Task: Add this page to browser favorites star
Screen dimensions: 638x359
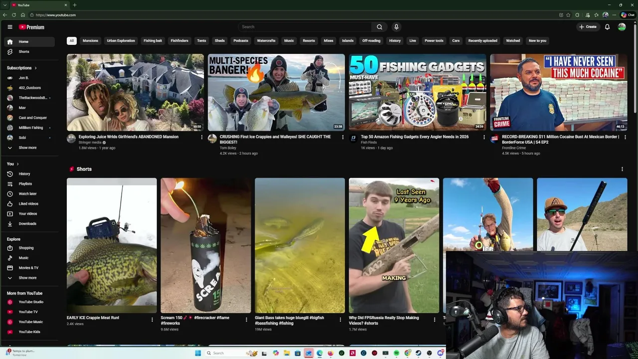Action: pyautogui.click(x=568, y=15)
